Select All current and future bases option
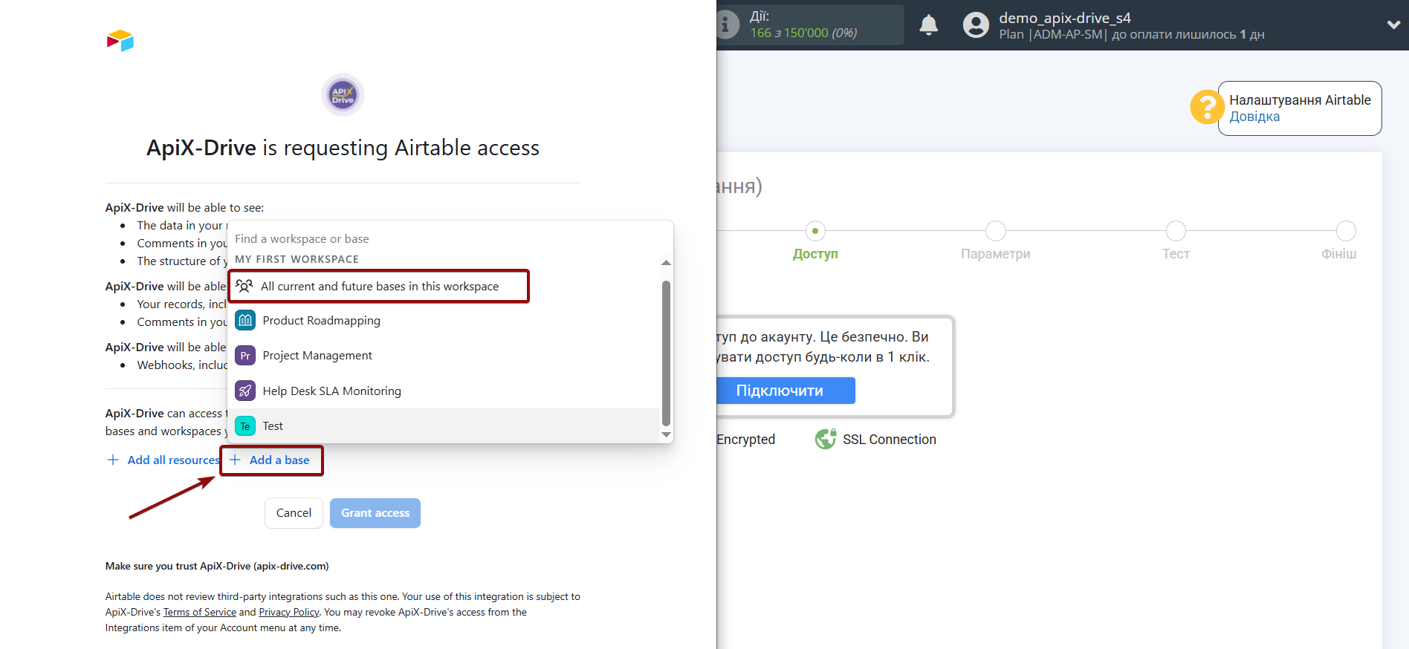1409x649 pixels. (x=379, y=286)
